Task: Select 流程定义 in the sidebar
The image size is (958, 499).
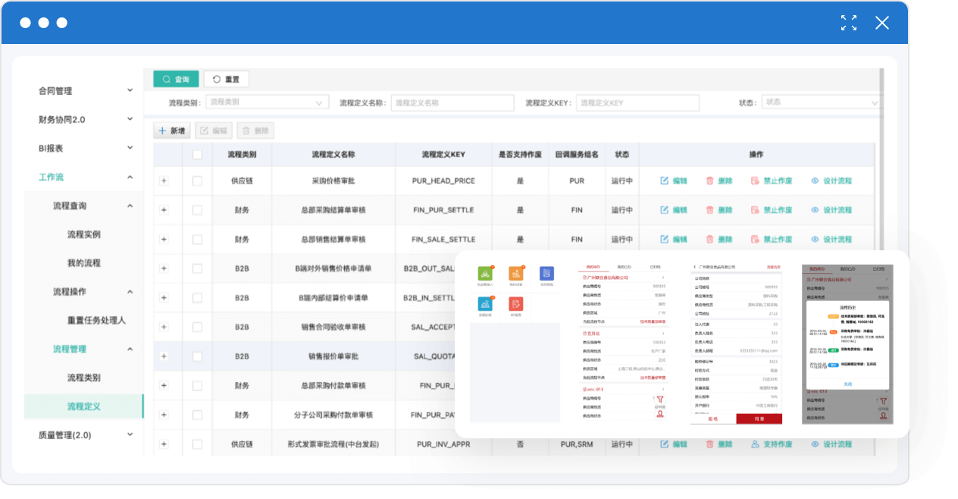Action: (x=83, y=406)
